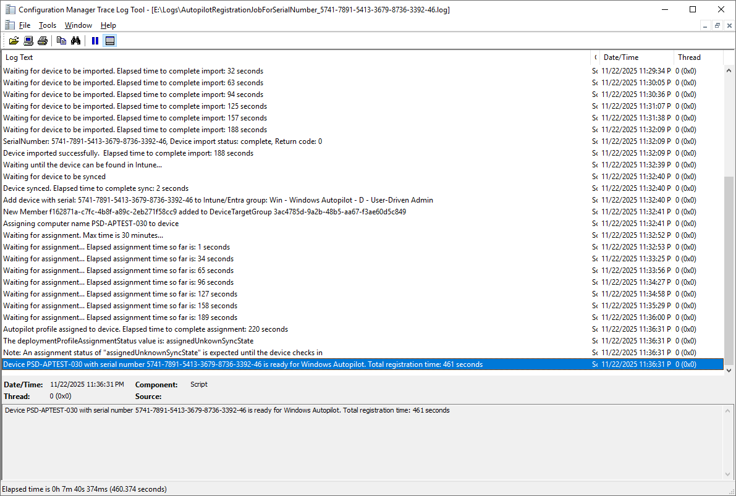The image size is (736, 496).
Task: Select the assignment time '1 seconds' row
Action: click(x=362, y=247)
